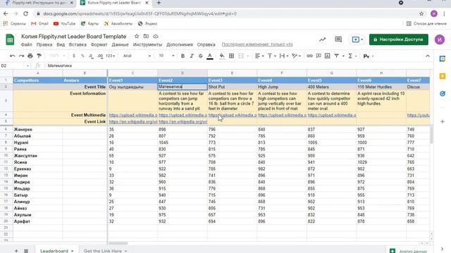Open a new Chrome tab

[x=159, y=3]
